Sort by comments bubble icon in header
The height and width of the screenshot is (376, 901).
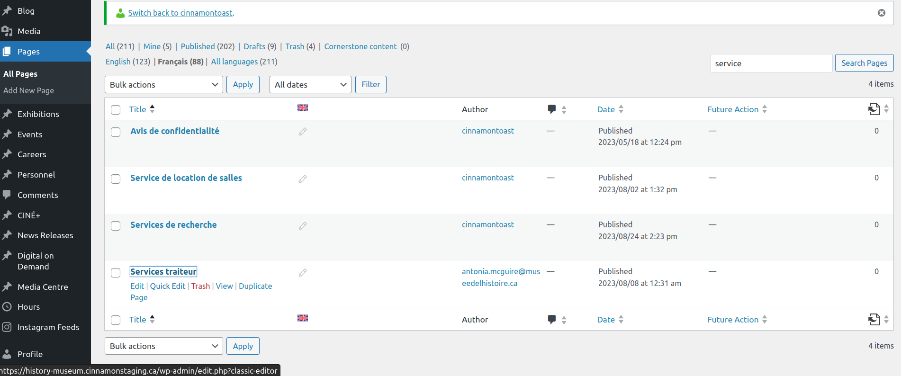(552, 109)
